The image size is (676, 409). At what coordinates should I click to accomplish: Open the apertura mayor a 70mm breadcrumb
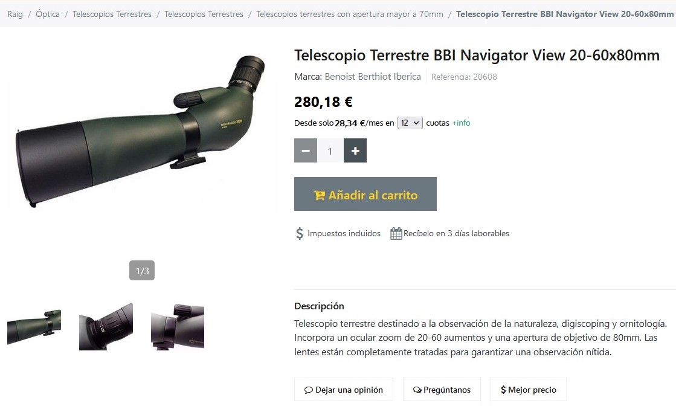(350, 14)
